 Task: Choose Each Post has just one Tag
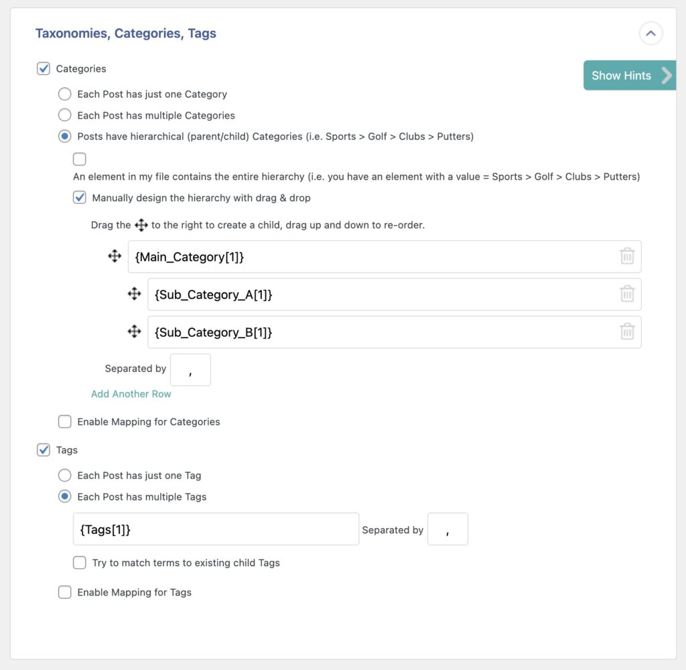(65, 475)
